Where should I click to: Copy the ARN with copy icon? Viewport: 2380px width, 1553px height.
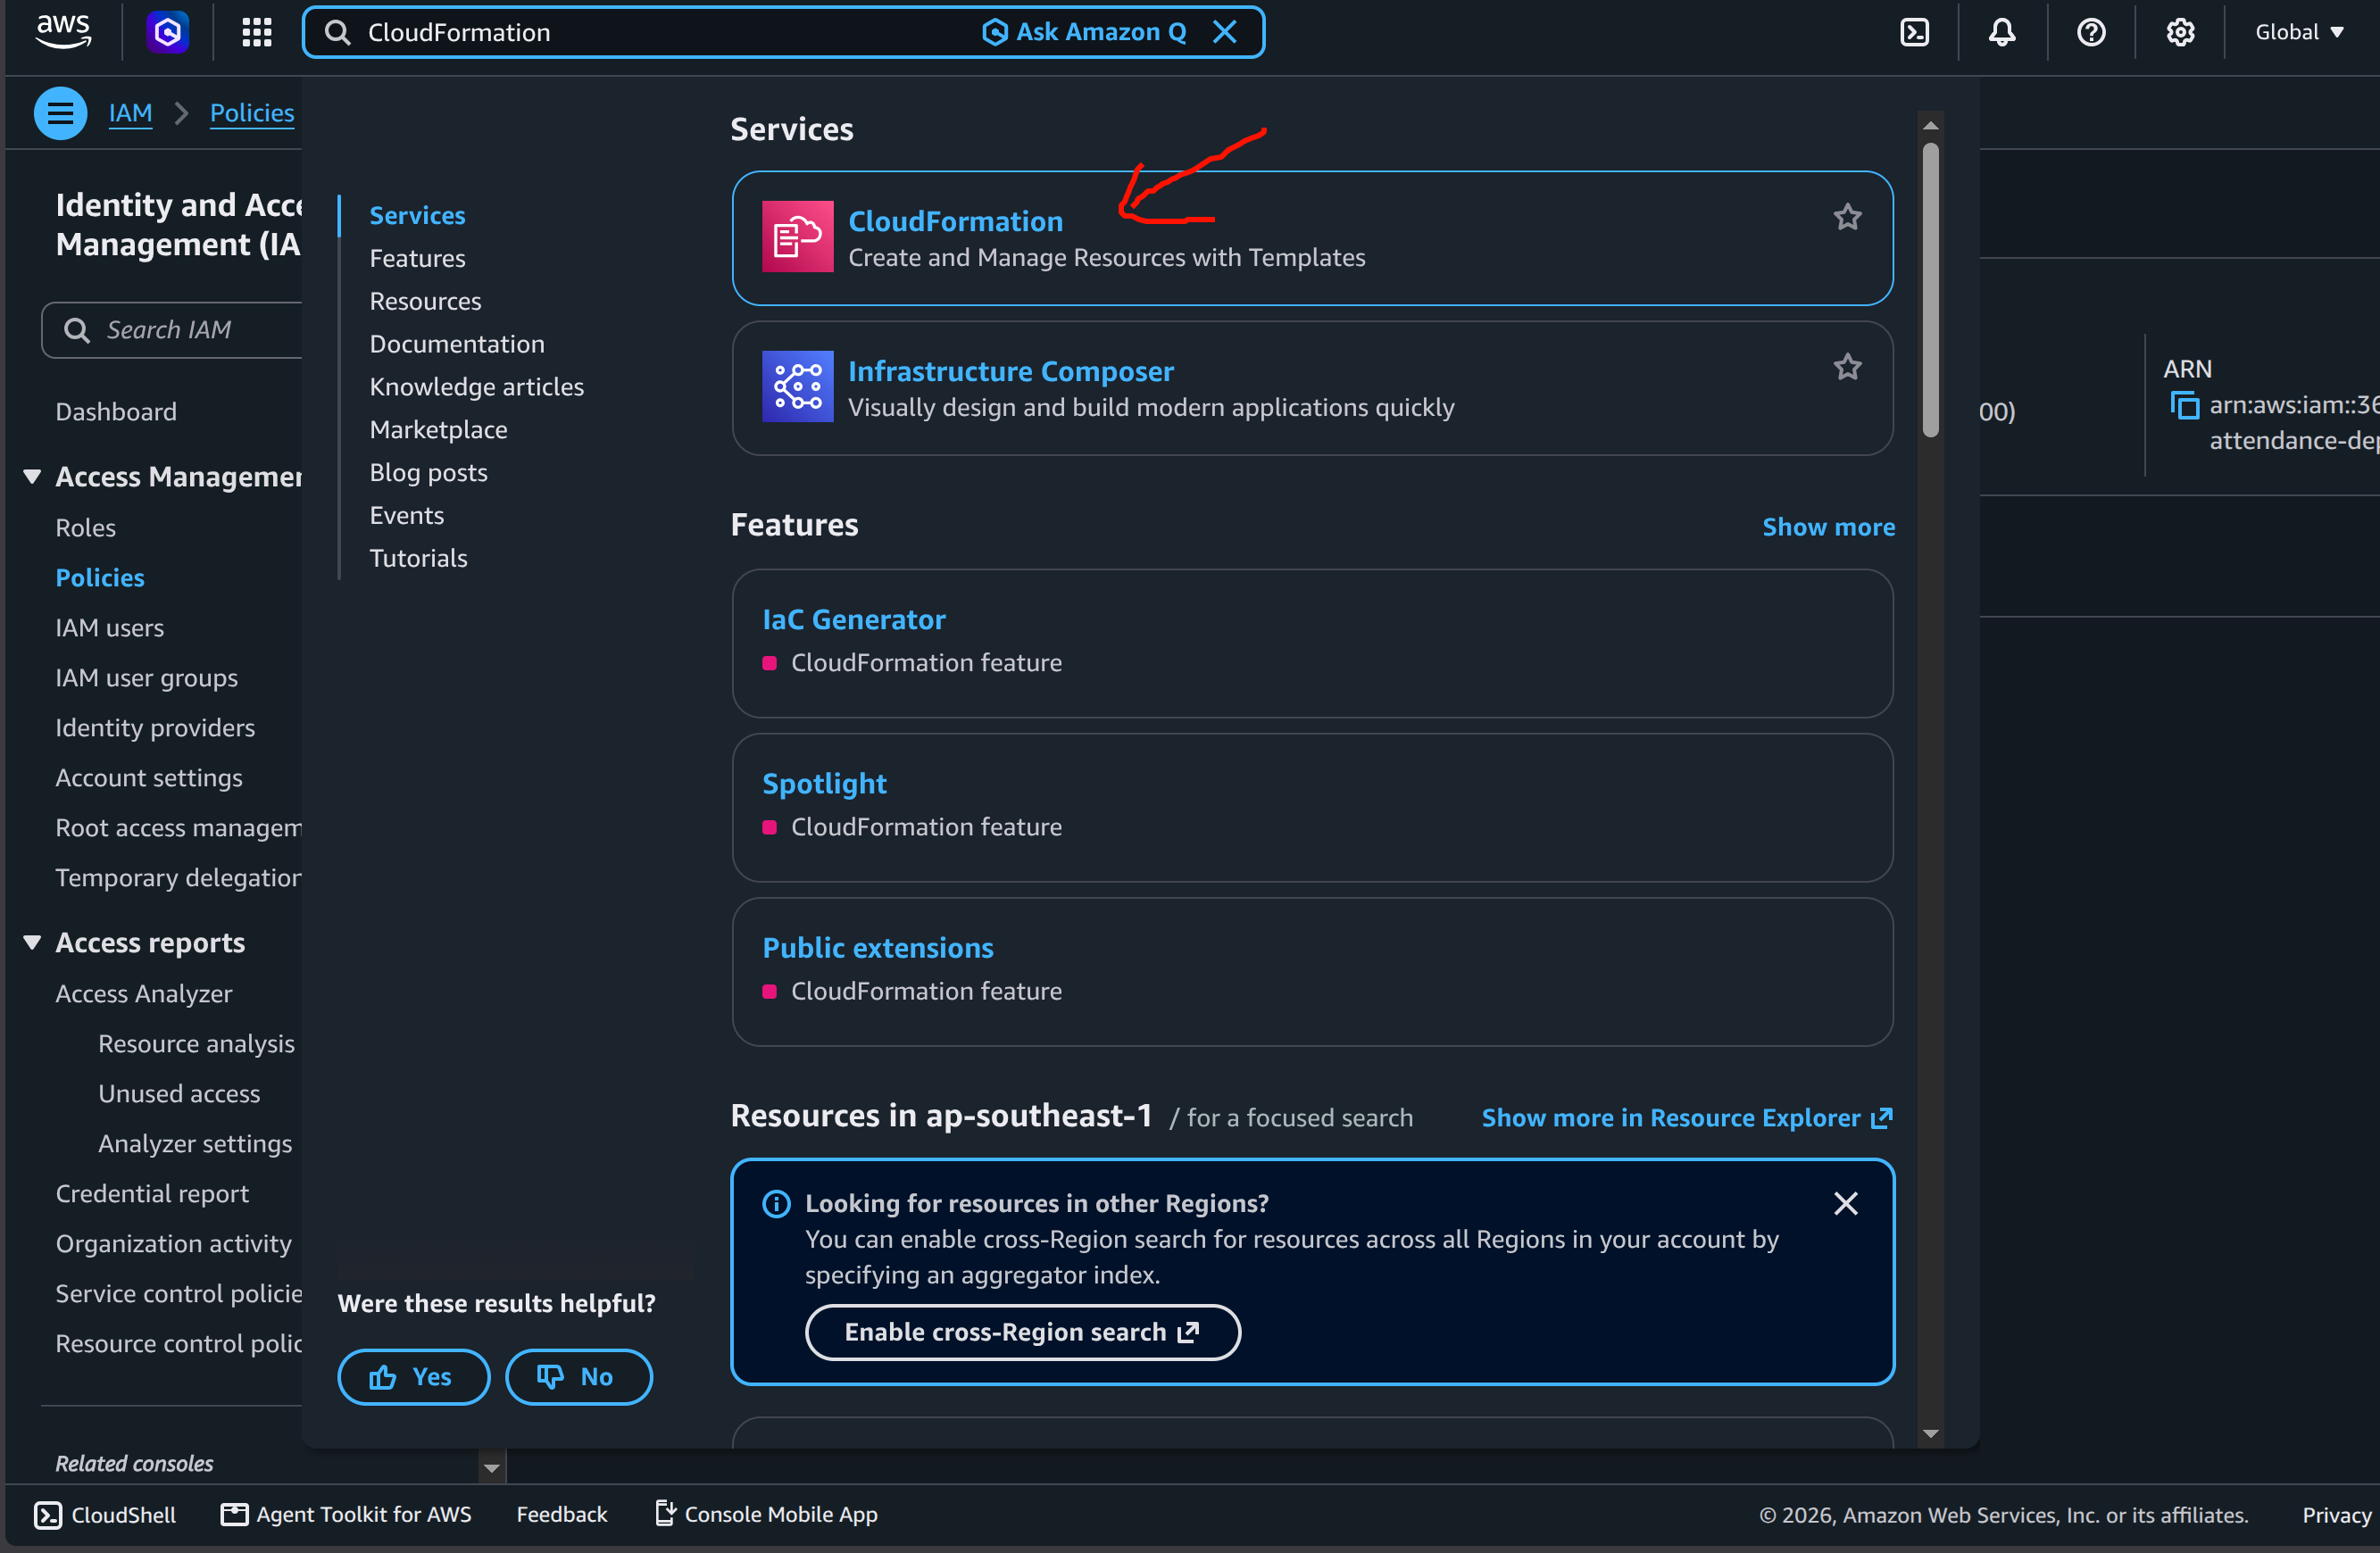[2185, 405]
